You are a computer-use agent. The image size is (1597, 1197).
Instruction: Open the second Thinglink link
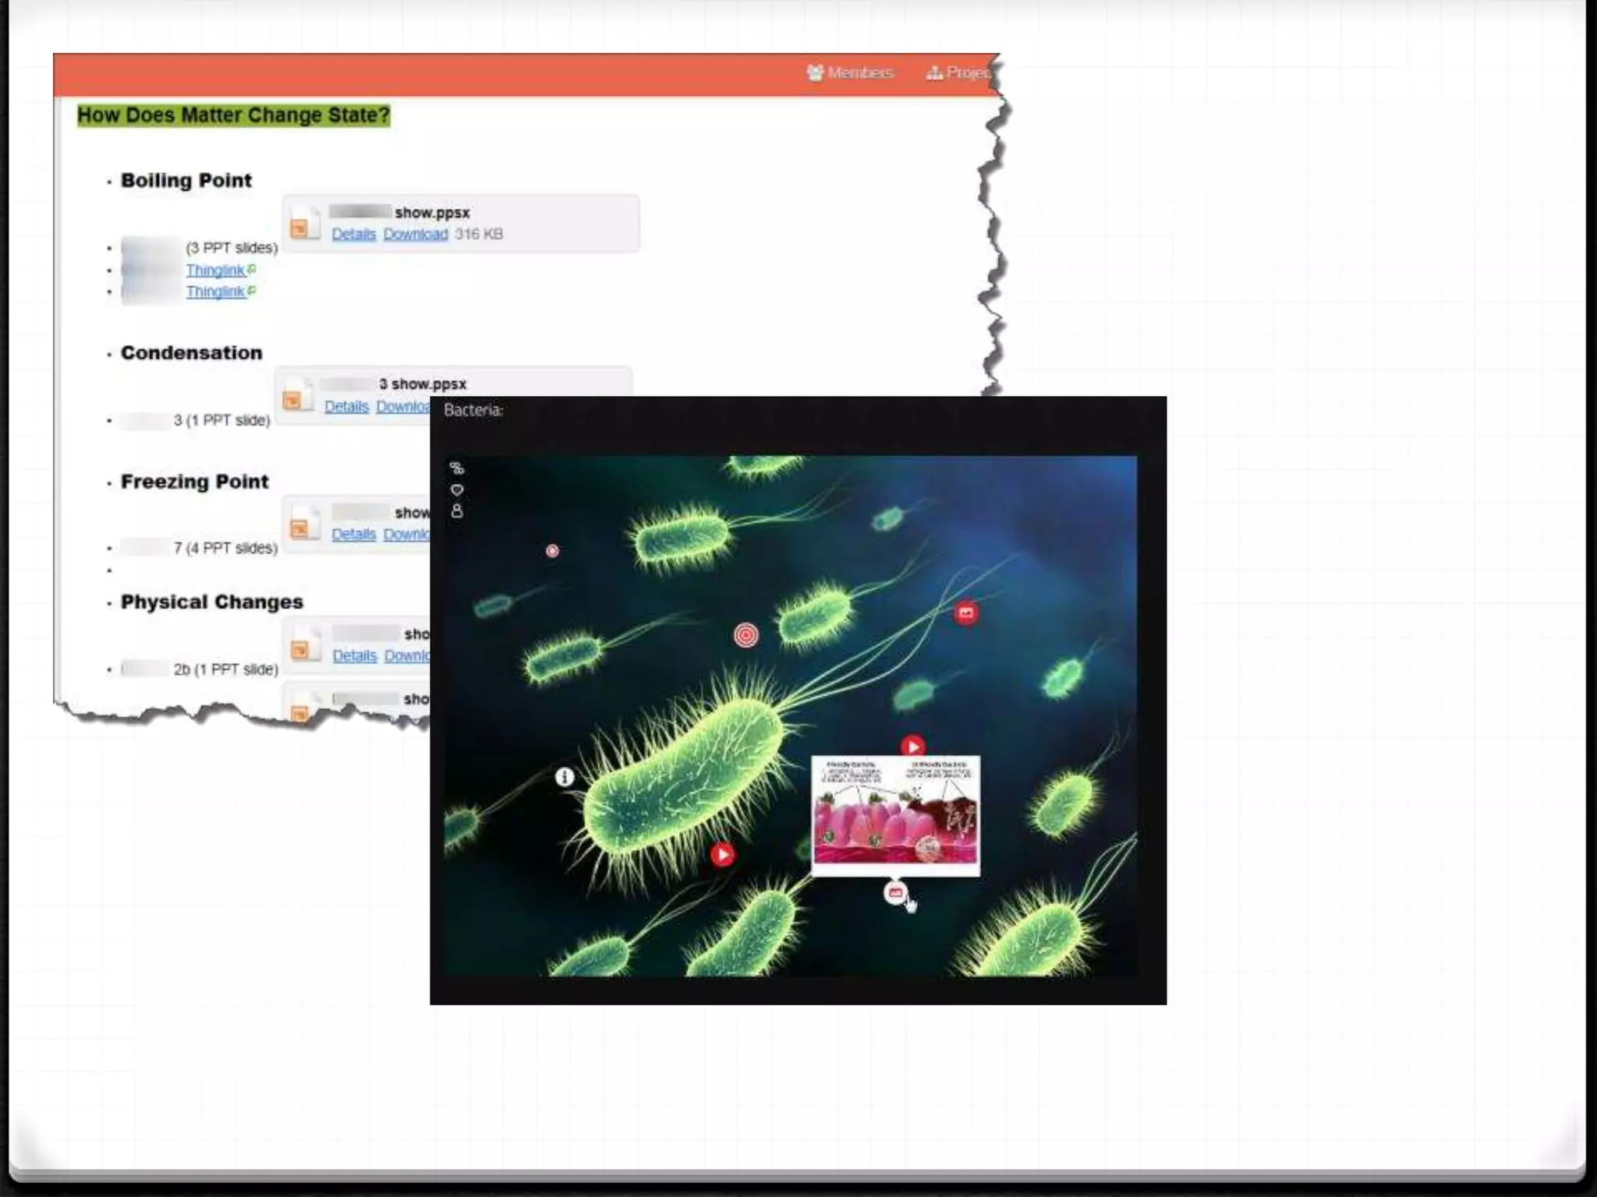coord(215,291)
